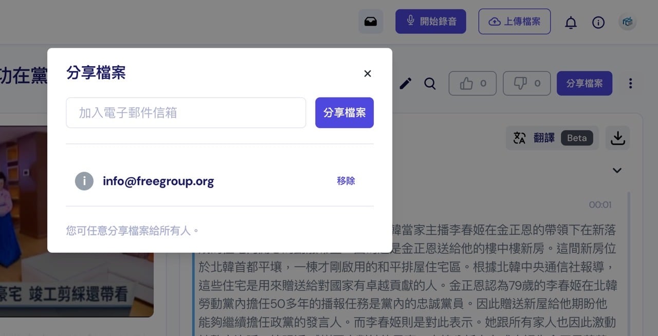Open the inbox tray icon
Image resolution: width=658 pixels, height=336 pixels.
point(371,22)
